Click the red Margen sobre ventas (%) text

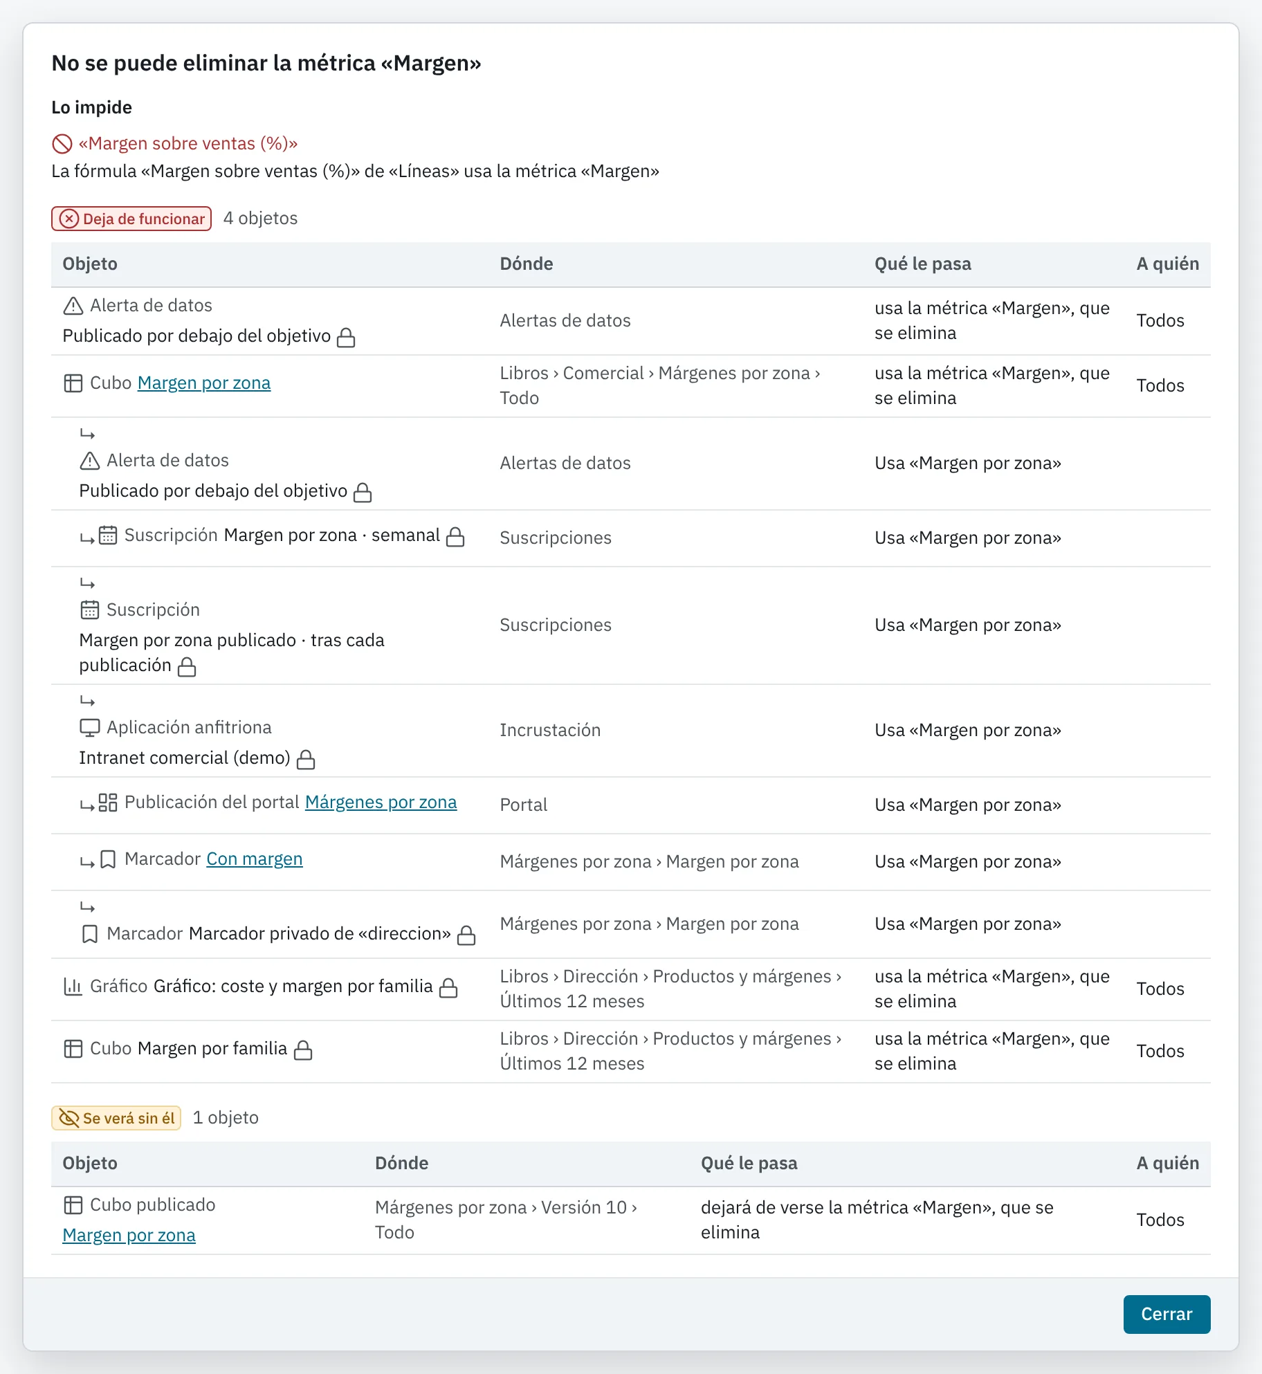[x=188, y=143]
